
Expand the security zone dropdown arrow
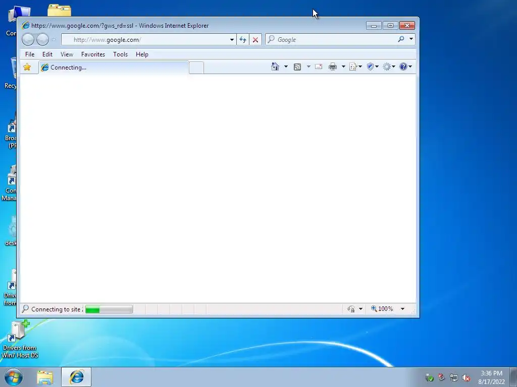360,309
